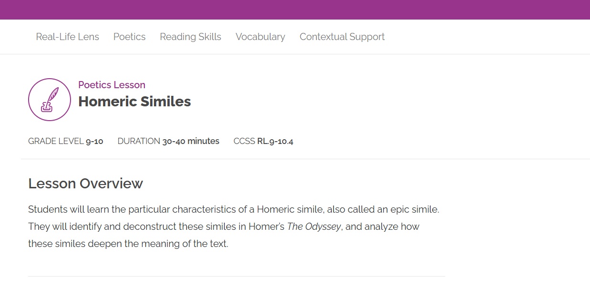Click the purple Poetics Lesson label

pos(112,85)
